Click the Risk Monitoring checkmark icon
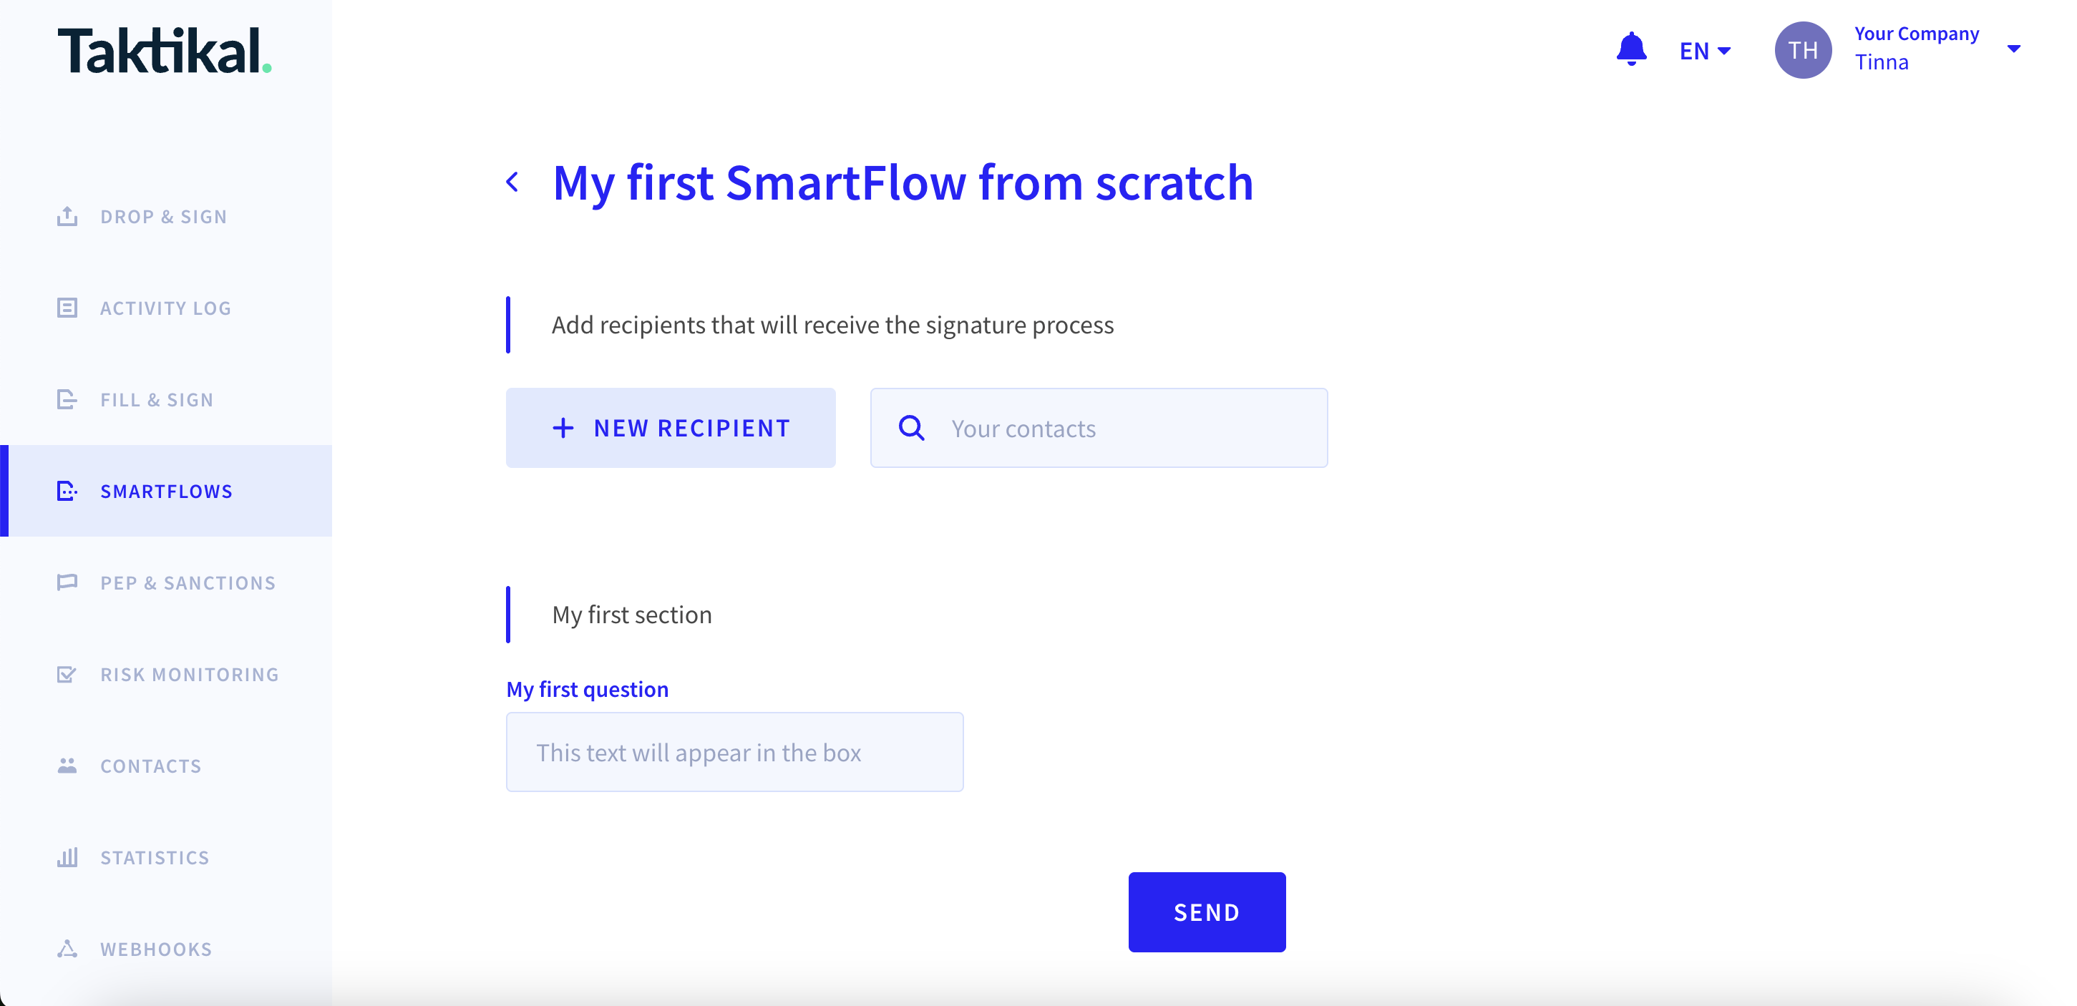This screenshot has width=2077, height=1006. pos(68,674)
